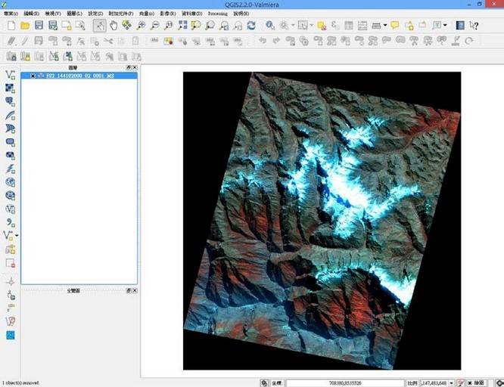Image resolution: width=504 pixels, height=387 pixels.
Task: Click the Show Bookmarks icon
Action: point(422,26)
